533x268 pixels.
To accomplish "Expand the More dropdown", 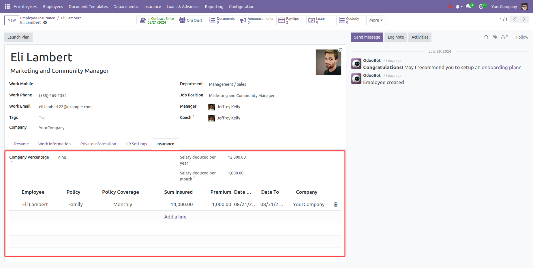I will pos(376,20).
